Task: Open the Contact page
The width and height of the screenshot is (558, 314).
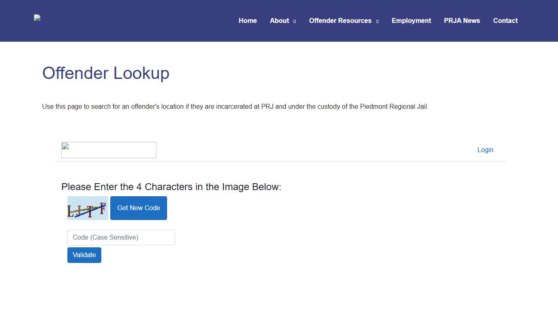Action: tap(505, 20)
